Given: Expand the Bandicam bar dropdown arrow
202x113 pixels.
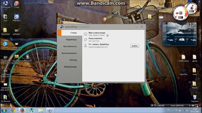Looking at the screenshot, I should click(189, 105).
